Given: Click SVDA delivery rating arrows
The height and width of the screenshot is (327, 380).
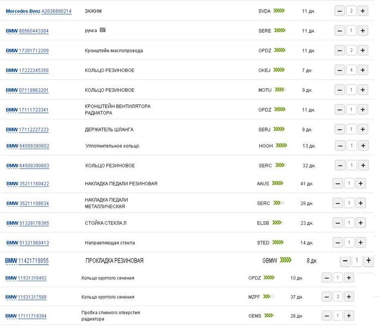Looking at the screenshot, I should [x=279, y=11].
